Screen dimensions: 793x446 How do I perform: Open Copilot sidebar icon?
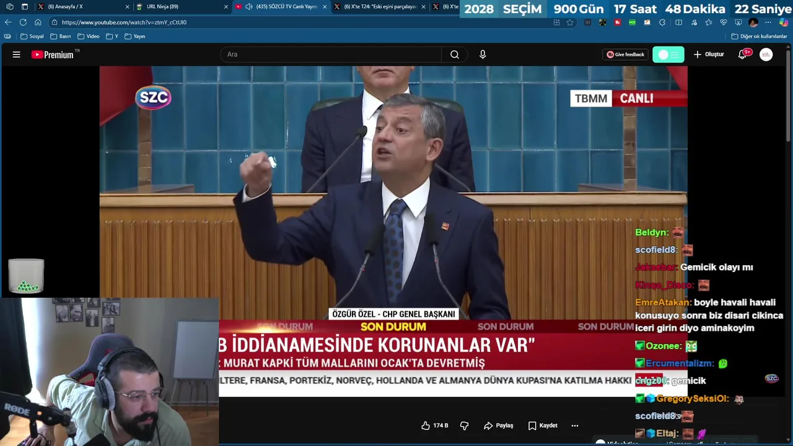[x=783, y=22]
